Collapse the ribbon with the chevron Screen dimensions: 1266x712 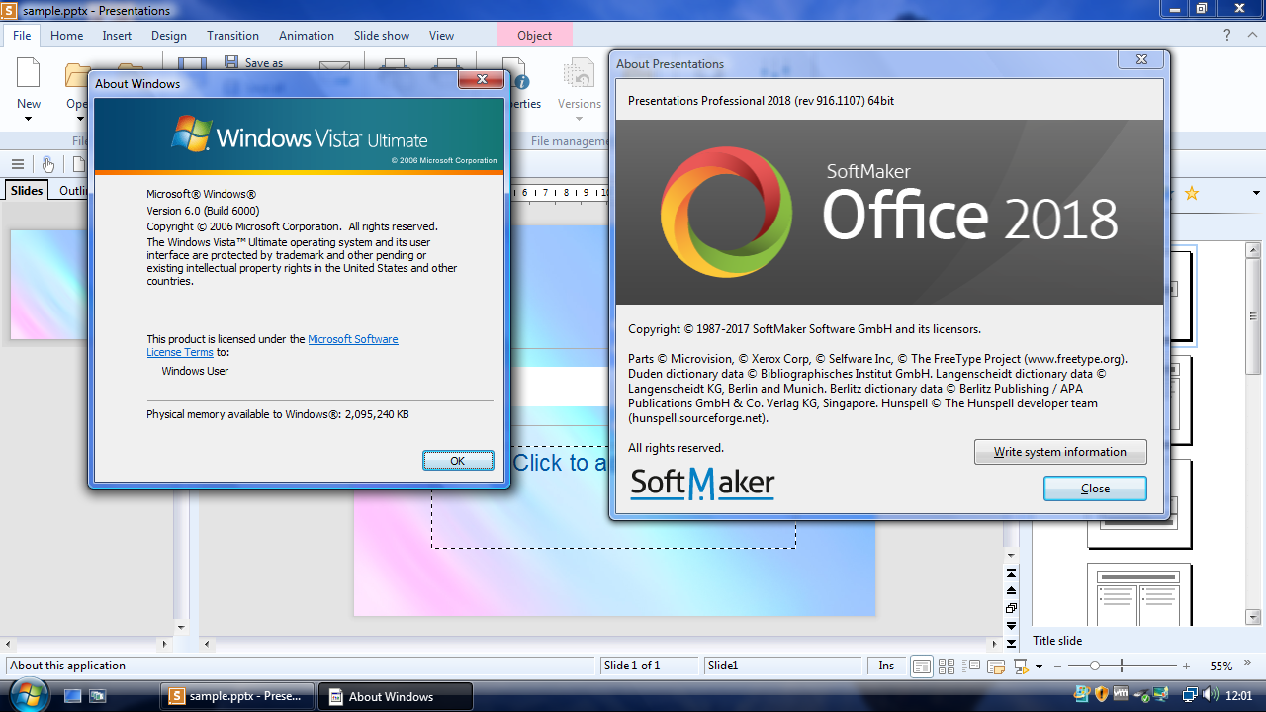1254,36
